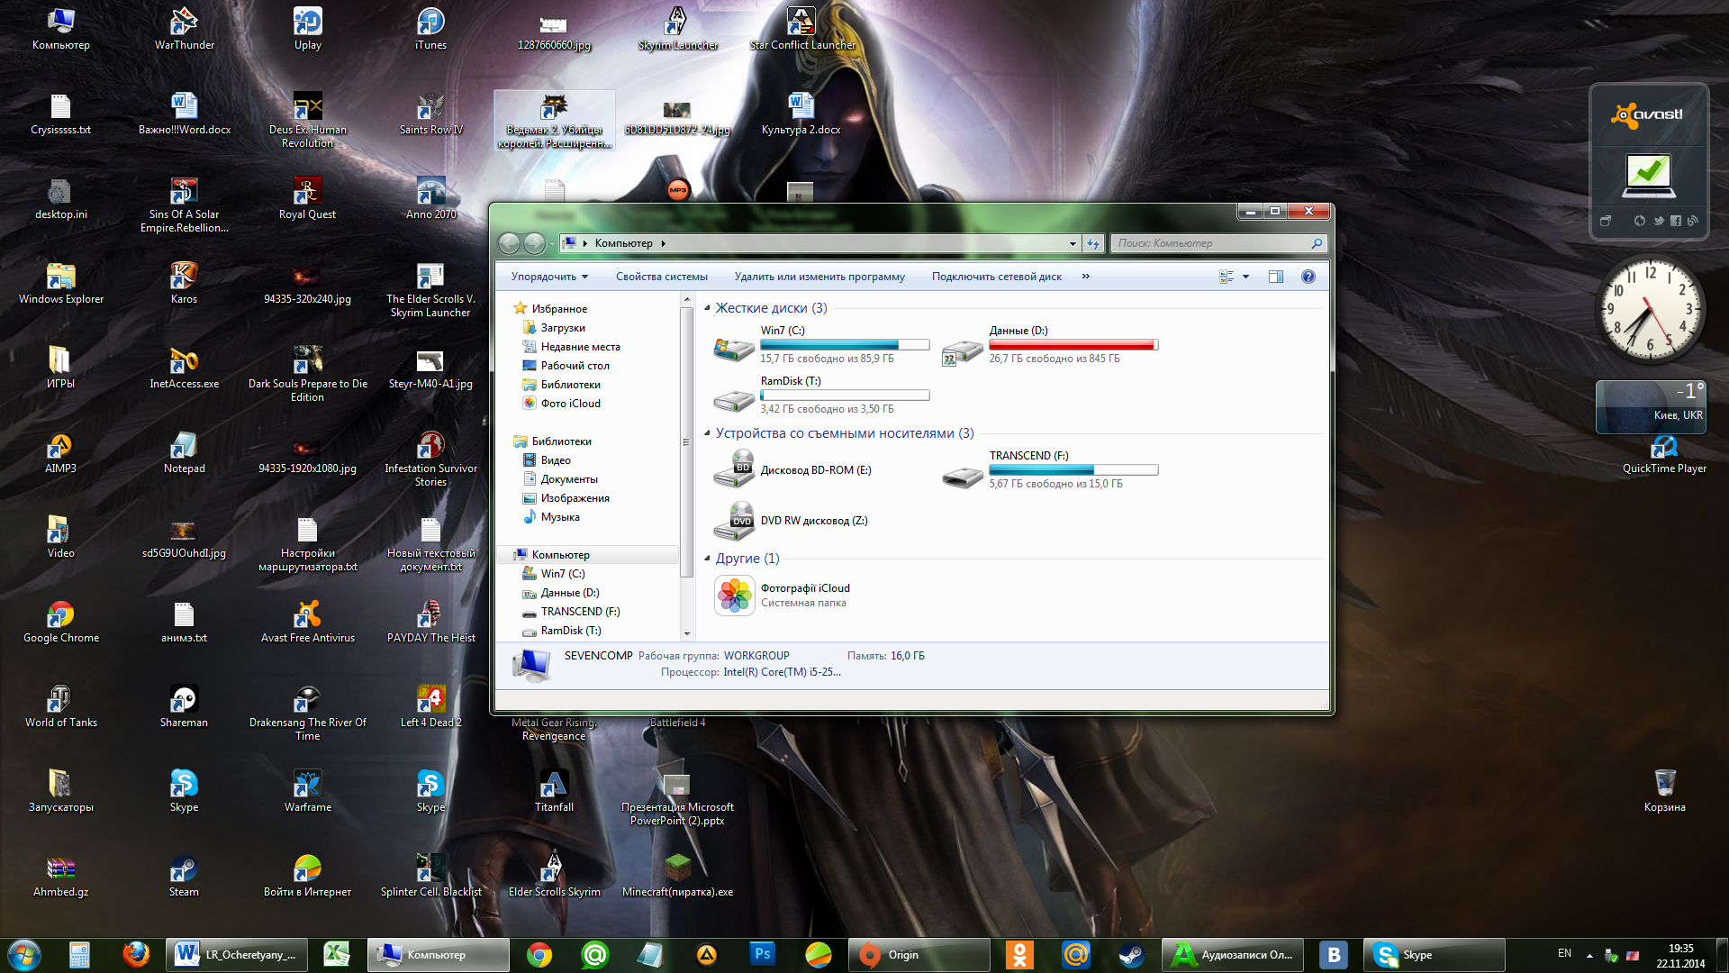
Task: Launch Google Chrome desktop icon
Action: 61,621
